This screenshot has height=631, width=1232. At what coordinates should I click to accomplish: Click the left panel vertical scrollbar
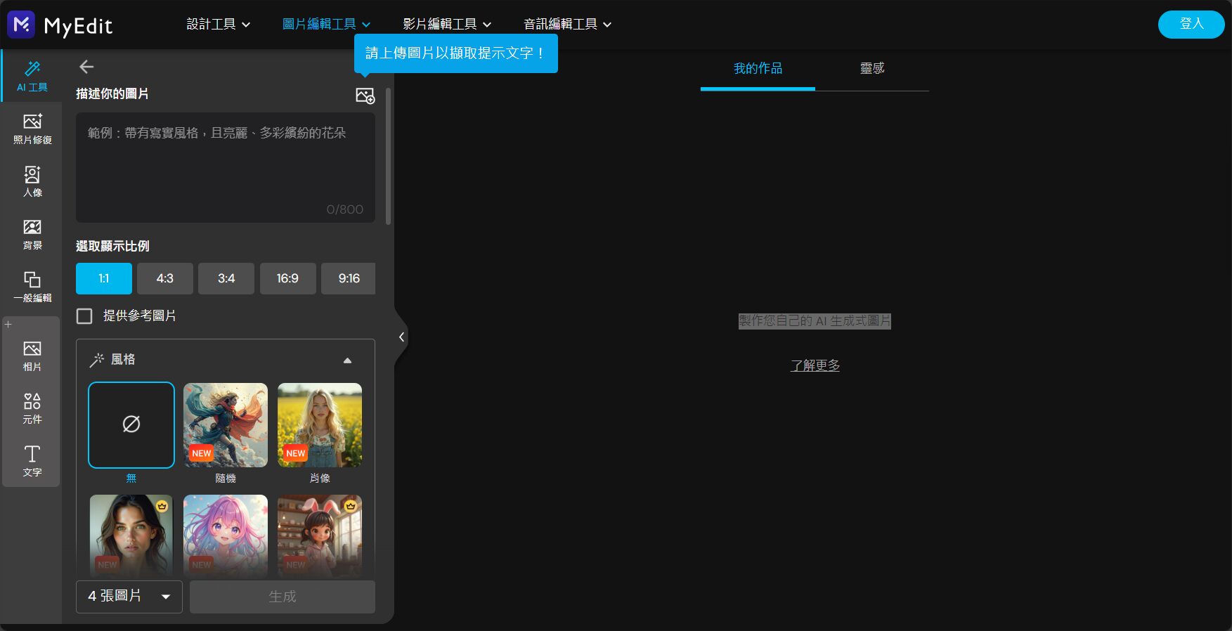click(389, 156)
